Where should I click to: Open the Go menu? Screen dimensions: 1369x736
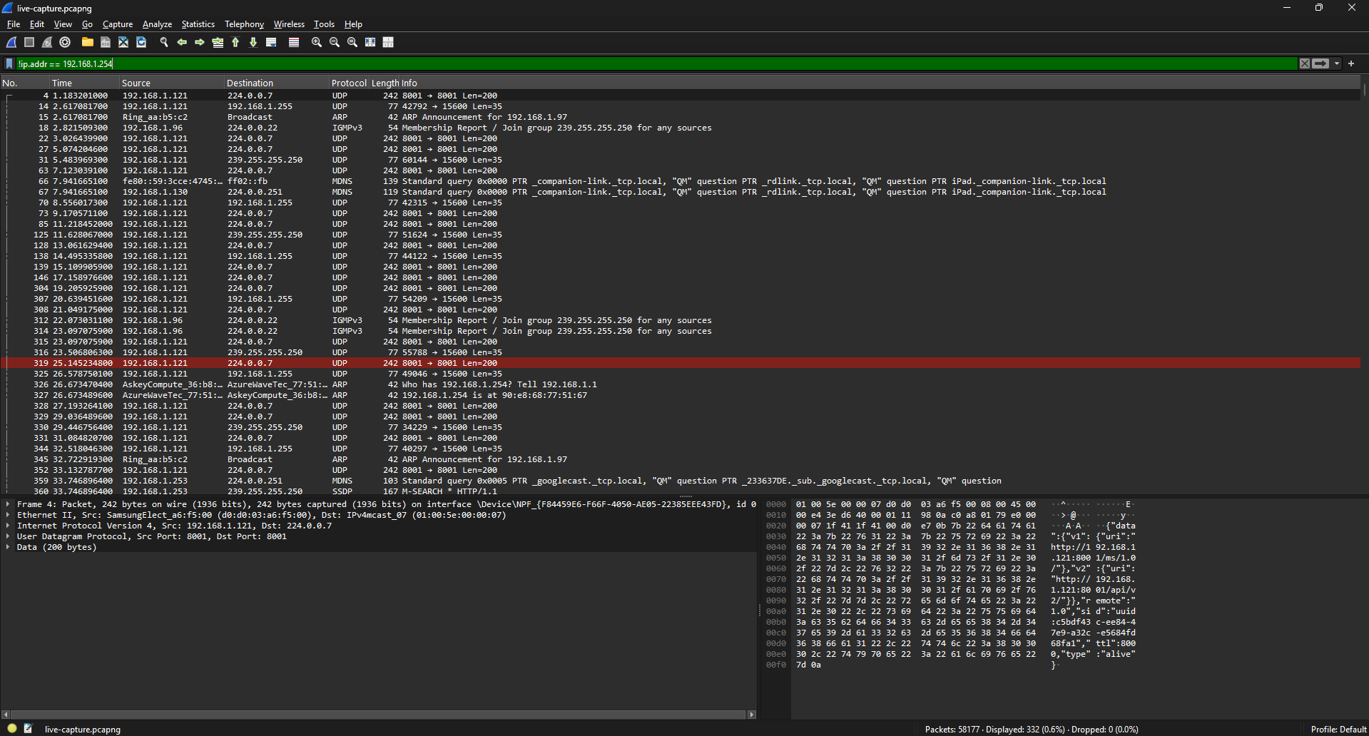tap(87, 24)
